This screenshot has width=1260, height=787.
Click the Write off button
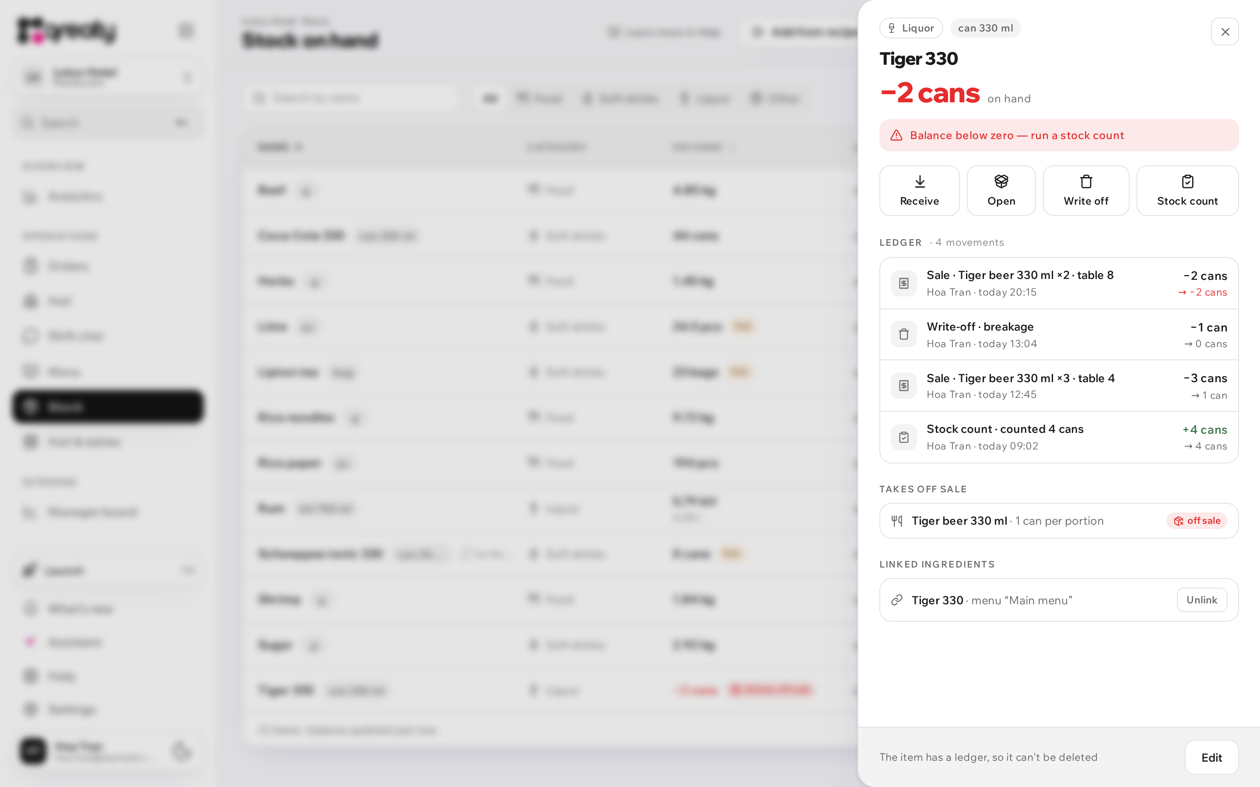pyautogui.click(x=1085, y=191)
